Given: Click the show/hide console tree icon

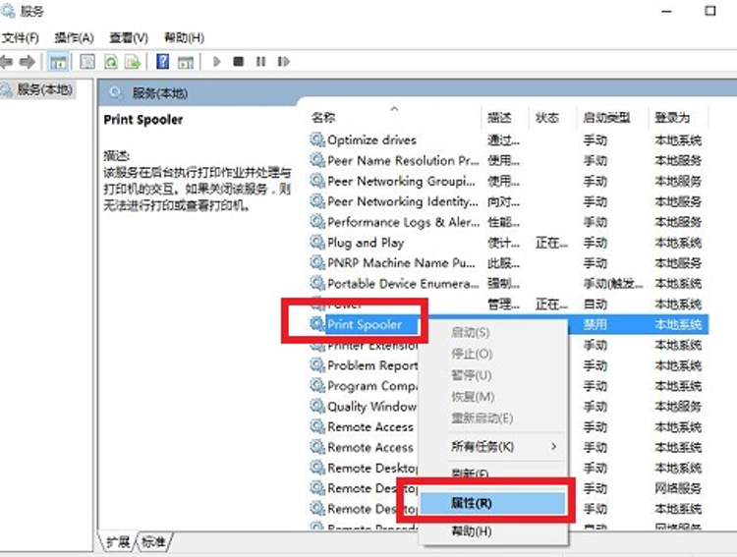Looking at the screenshot, I should pos(59,62).
